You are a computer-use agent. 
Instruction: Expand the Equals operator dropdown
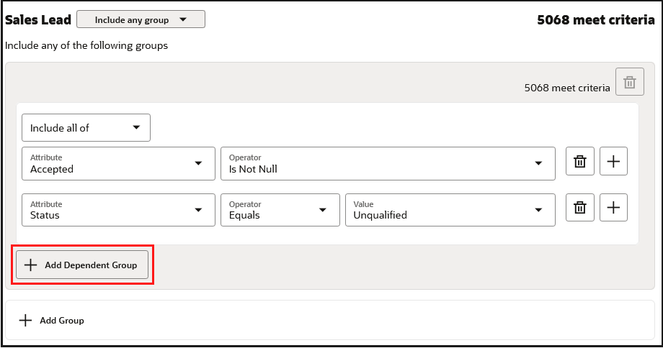(x=280, y=210)
